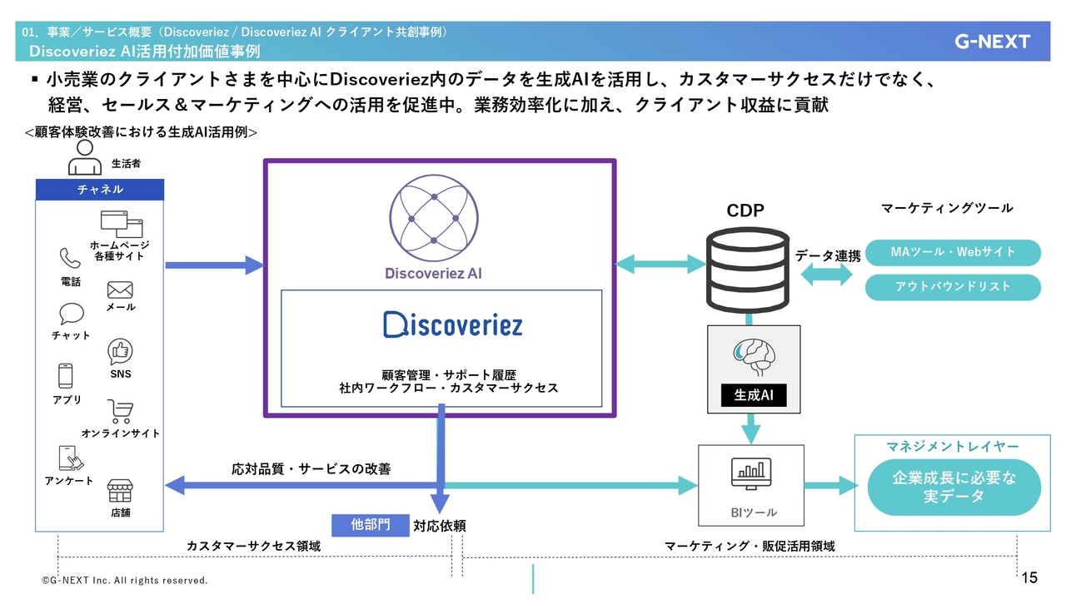Click the CDP label
Screen dimensions: 1066x599
pos(745,211)
